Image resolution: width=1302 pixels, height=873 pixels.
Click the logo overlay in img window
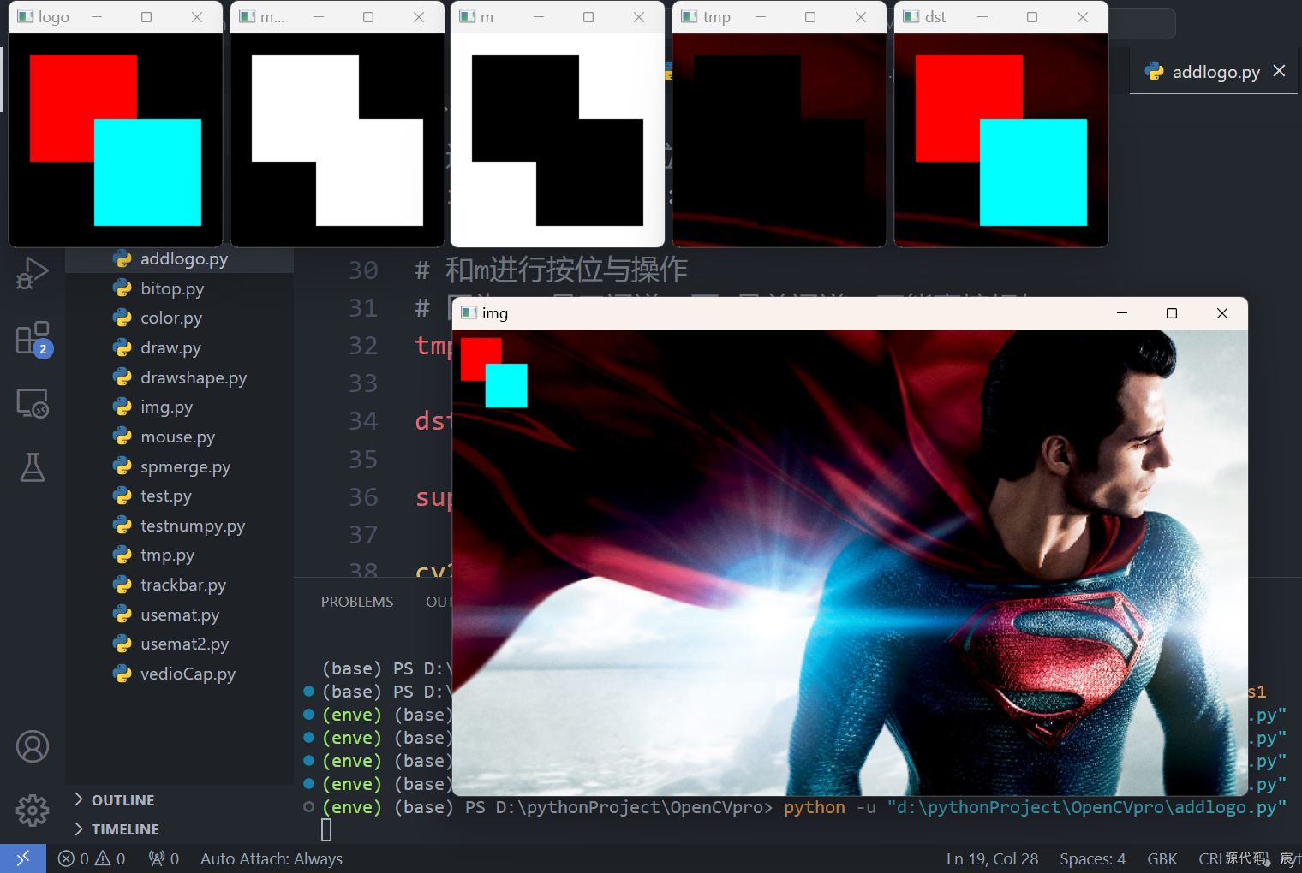[x=494, y=372]
